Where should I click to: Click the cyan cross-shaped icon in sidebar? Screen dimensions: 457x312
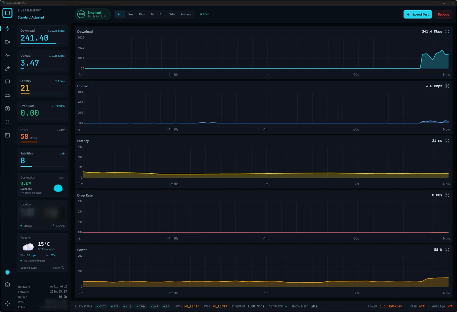[7, 272]
